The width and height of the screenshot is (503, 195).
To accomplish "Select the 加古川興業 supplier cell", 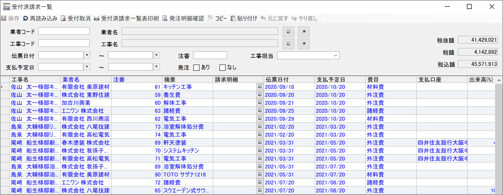I will coord(86,103).
